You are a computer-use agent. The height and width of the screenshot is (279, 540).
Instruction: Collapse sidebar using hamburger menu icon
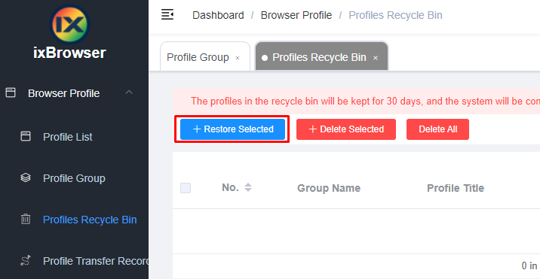click(167, 15)
